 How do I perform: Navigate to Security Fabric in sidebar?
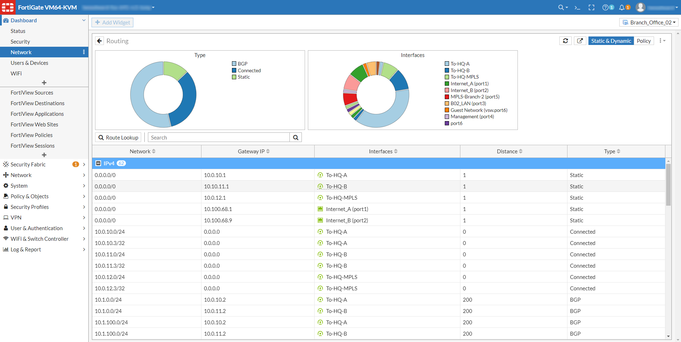coord(28,164)
